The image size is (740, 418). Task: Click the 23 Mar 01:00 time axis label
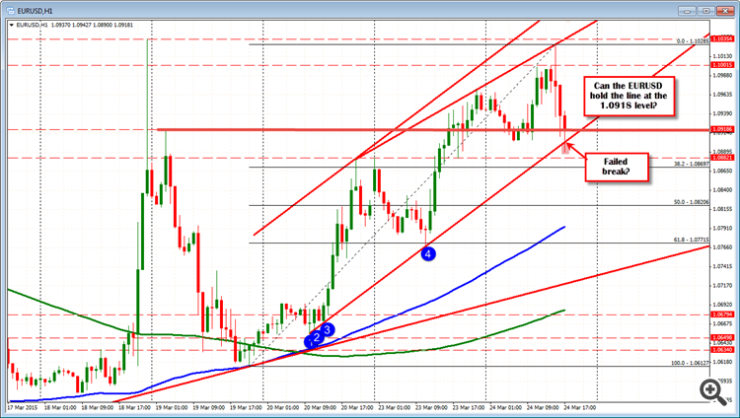[x=395, y=407]
